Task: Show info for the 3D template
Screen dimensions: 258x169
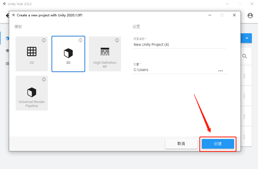Action: (x=80, y=40)
